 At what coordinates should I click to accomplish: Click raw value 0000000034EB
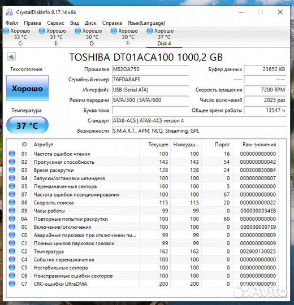coord(258,211)
